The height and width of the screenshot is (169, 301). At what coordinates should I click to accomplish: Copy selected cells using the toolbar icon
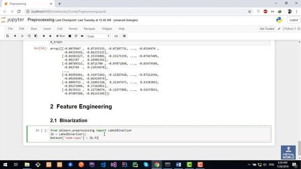[x=29, y=36]
